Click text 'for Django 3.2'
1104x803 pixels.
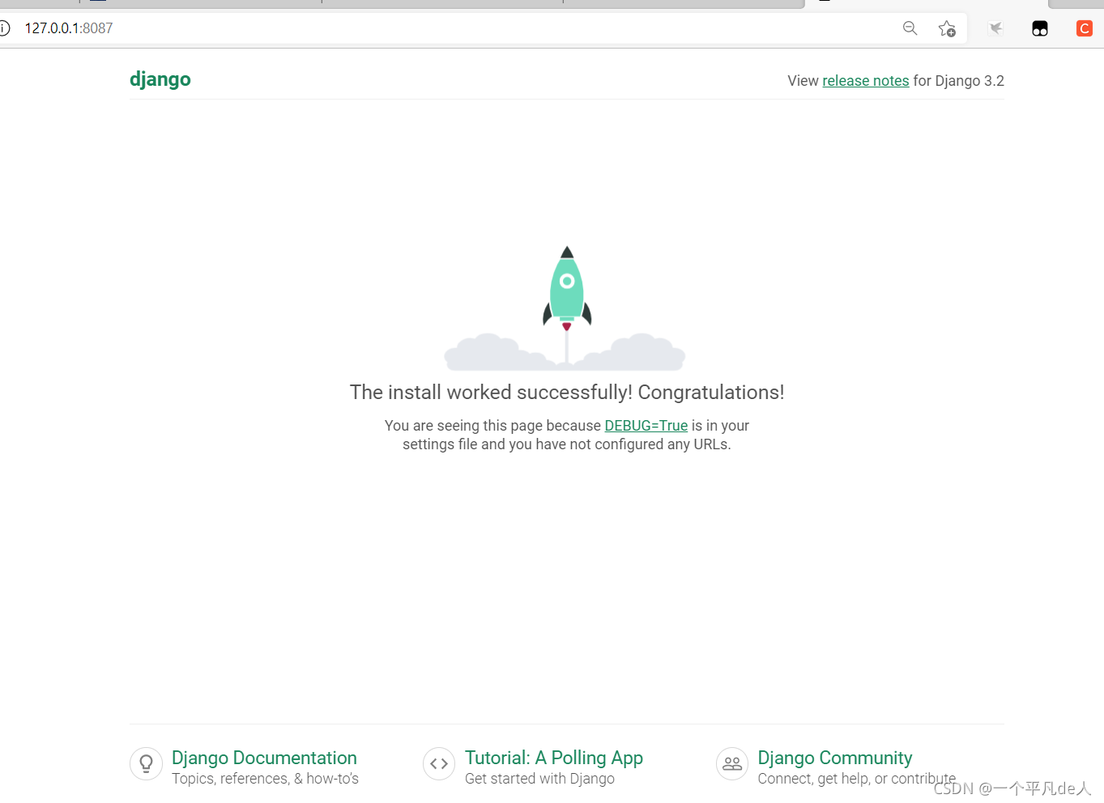coord(959,81)
